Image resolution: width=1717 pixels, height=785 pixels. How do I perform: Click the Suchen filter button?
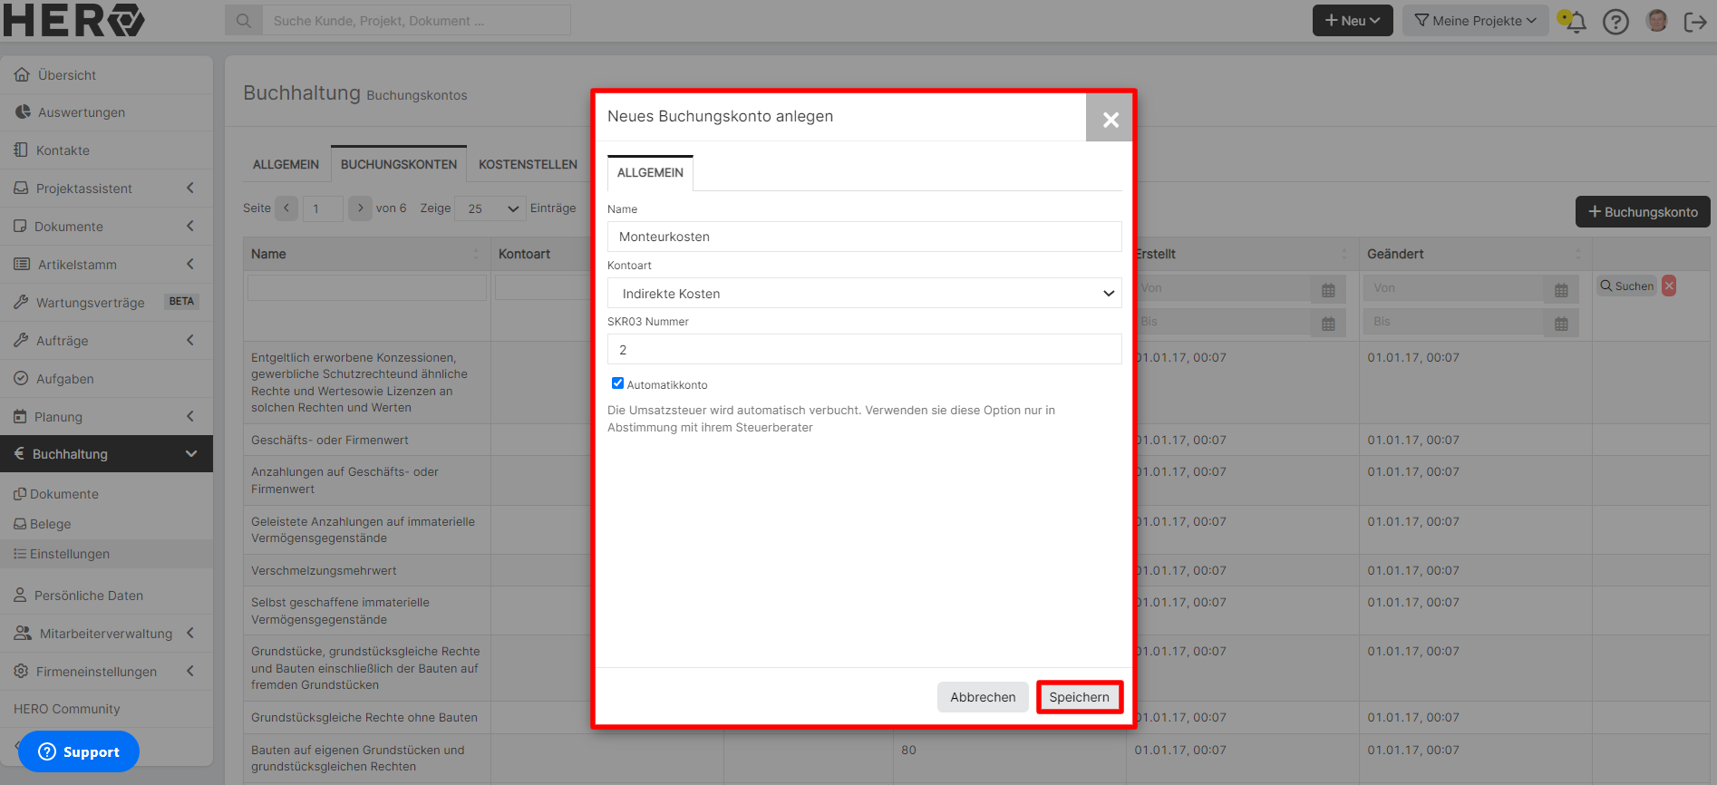(1627, 286)
